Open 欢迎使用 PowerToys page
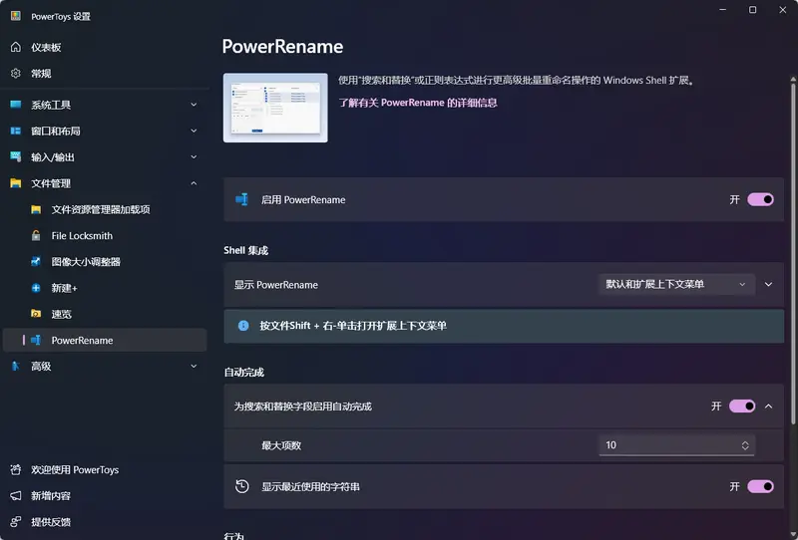 click(105, 470)
